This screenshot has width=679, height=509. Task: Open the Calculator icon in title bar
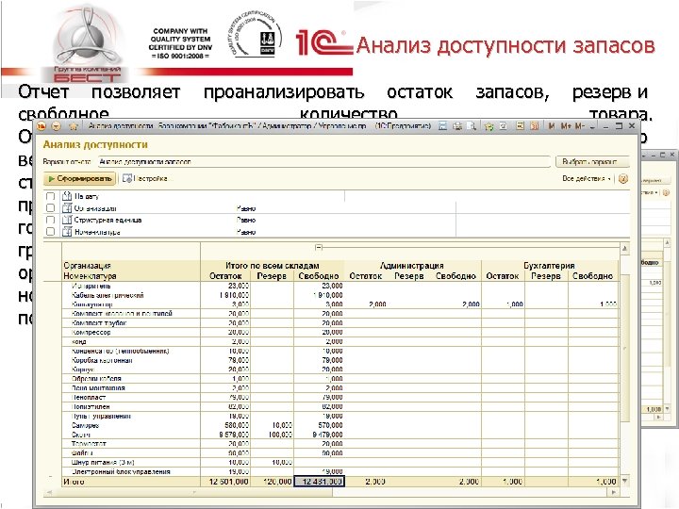[520, 126]
